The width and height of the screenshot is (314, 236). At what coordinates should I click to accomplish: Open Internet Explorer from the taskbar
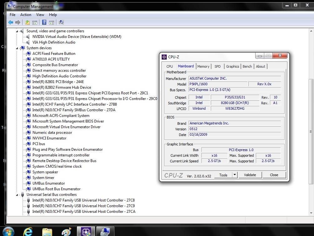(28, 232)
